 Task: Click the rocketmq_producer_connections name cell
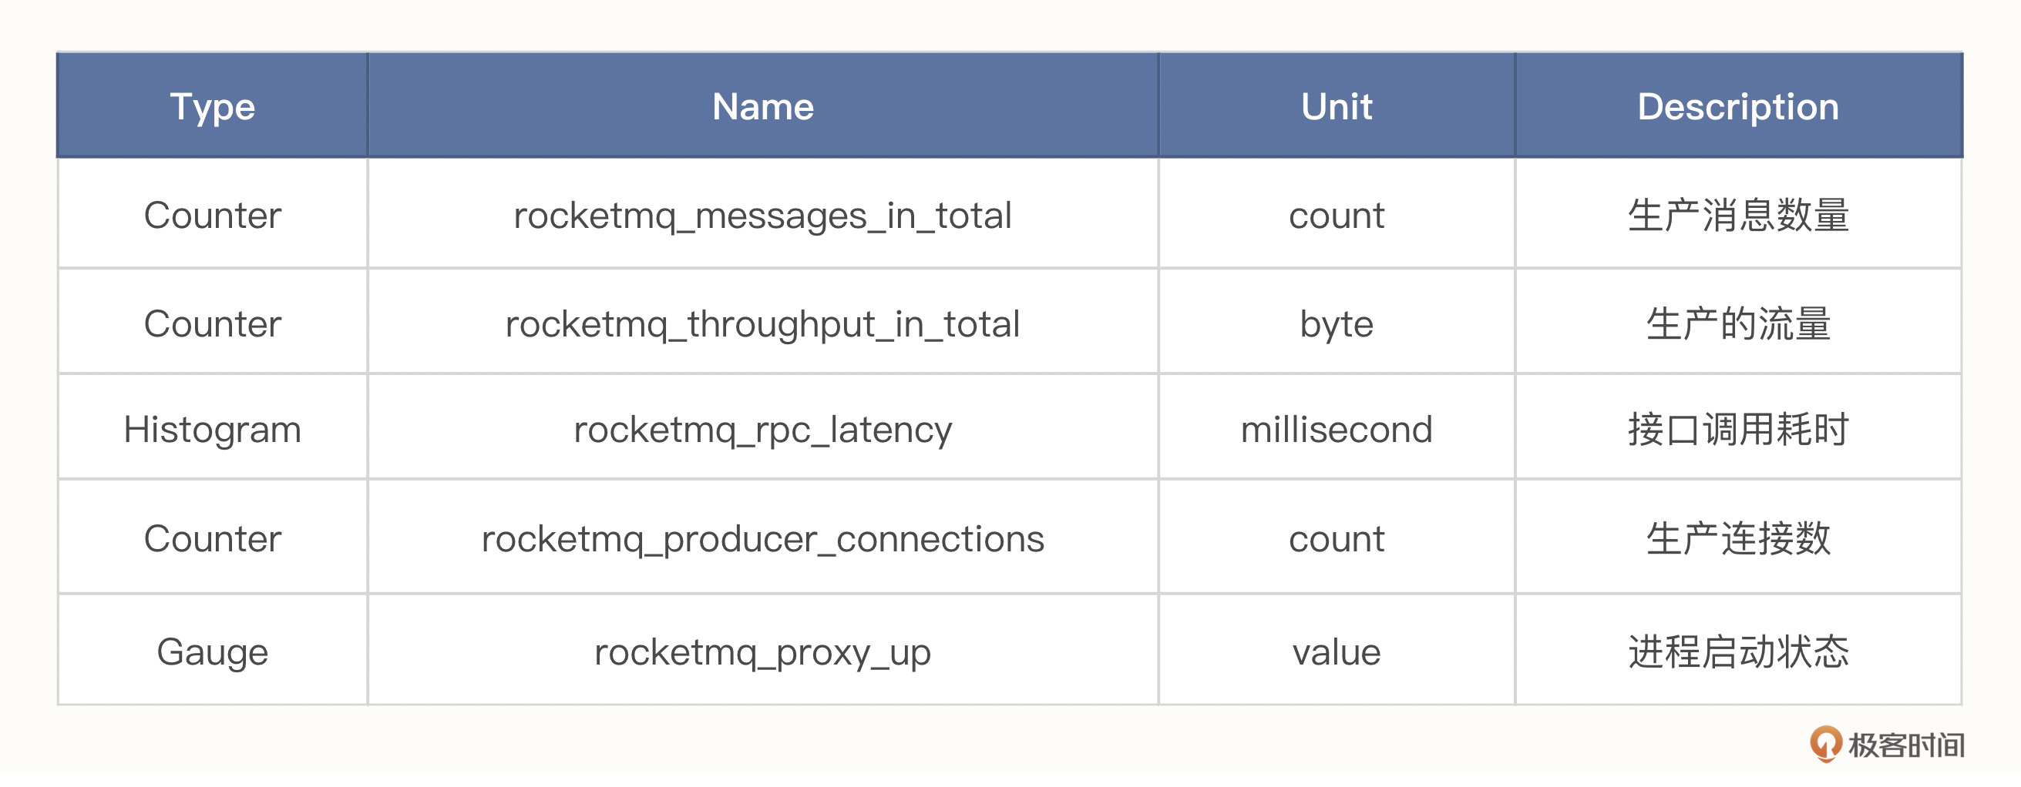pos(762,538)
